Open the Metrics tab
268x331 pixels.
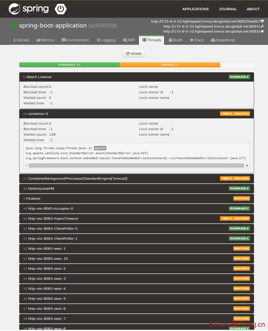pyautogui.click(x=45, y=40)
